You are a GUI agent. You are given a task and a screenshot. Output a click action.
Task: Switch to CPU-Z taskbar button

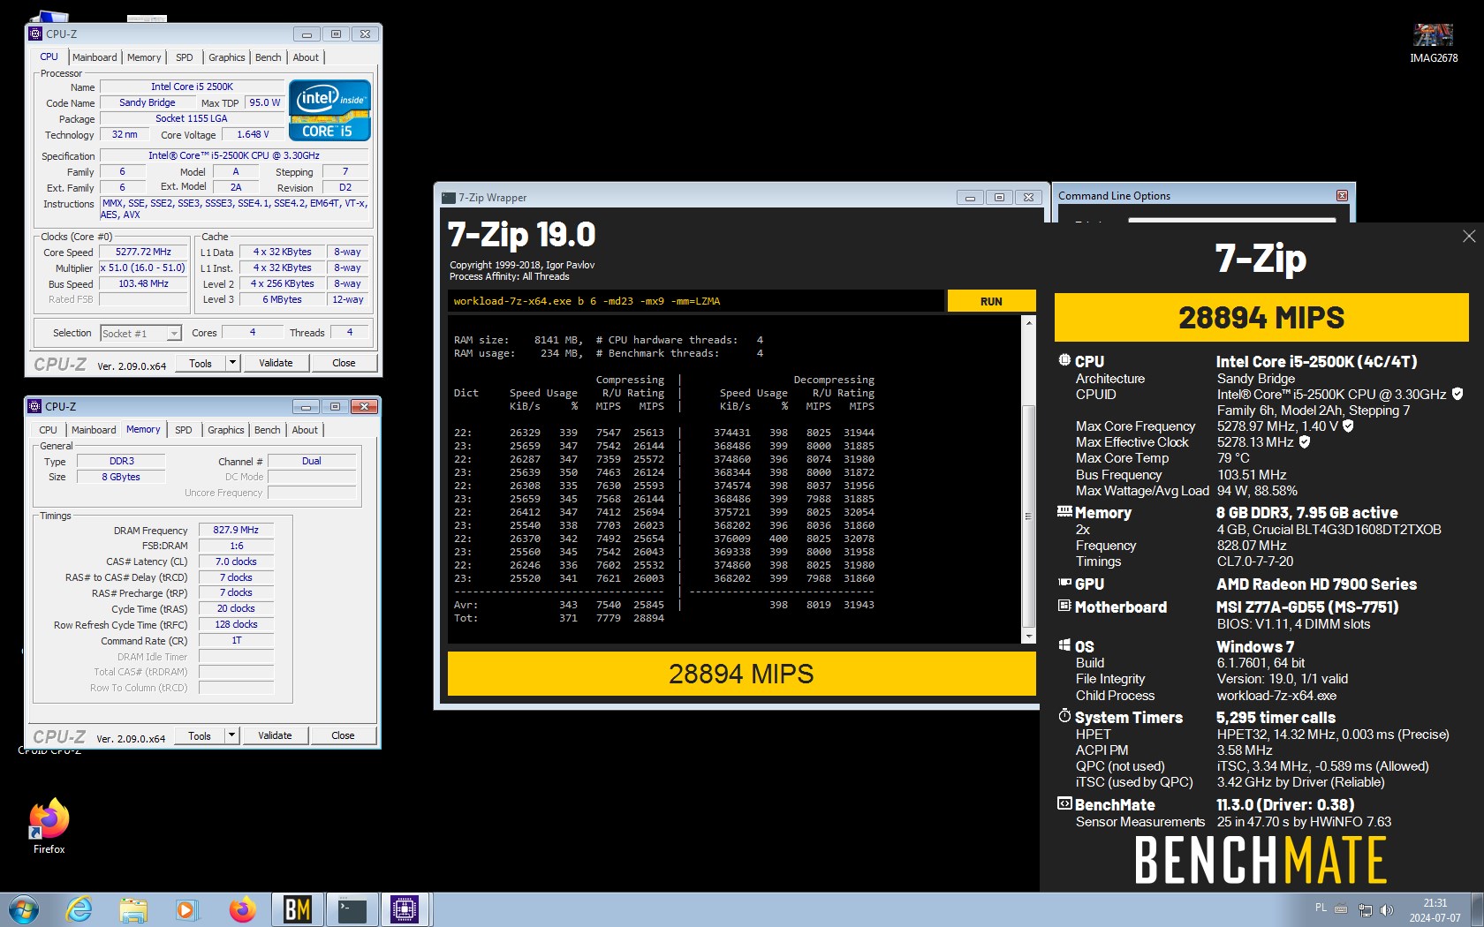[x=405, y=909]
